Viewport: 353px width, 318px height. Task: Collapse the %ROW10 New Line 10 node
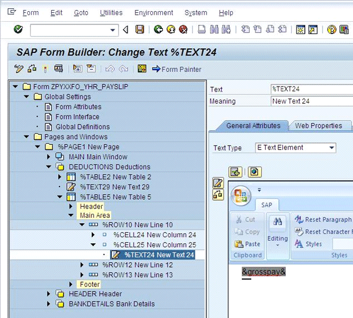tap(82, 225)
